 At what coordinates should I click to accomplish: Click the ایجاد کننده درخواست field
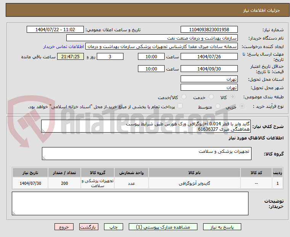click(162, 46)
